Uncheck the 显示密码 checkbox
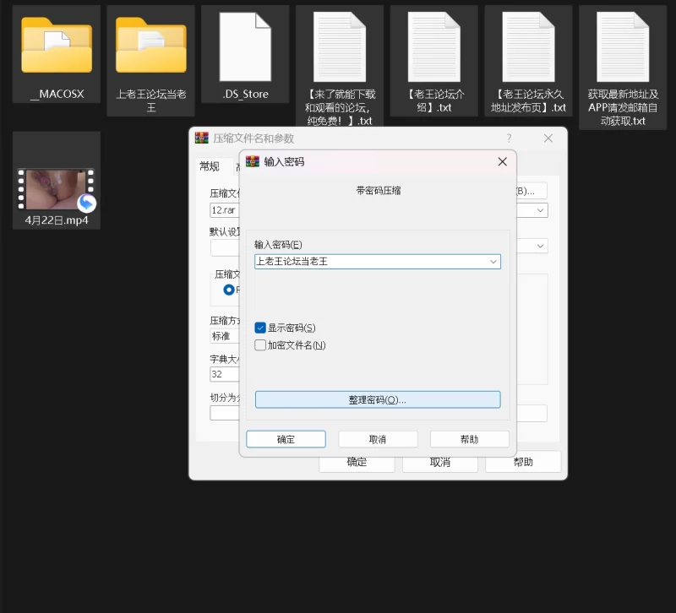676x613 pixels. tap(260, 328)
